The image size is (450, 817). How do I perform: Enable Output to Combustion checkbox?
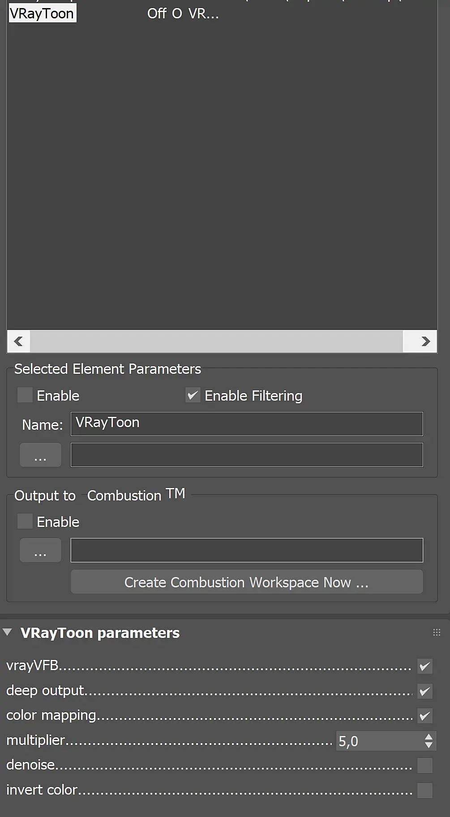click(x=25, y=522)
